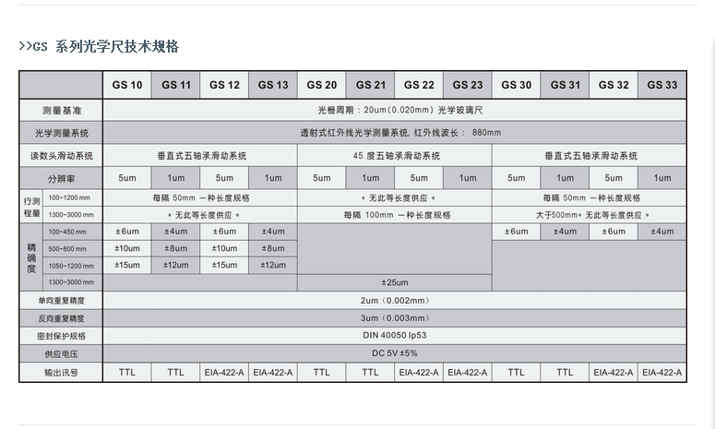Click the '±25um' accuracy cell
715x429 pixels.
395,282
